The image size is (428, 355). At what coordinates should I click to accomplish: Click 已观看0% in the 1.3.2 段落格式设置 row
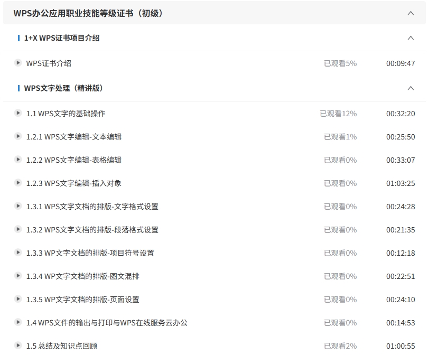tap(340, 230)
